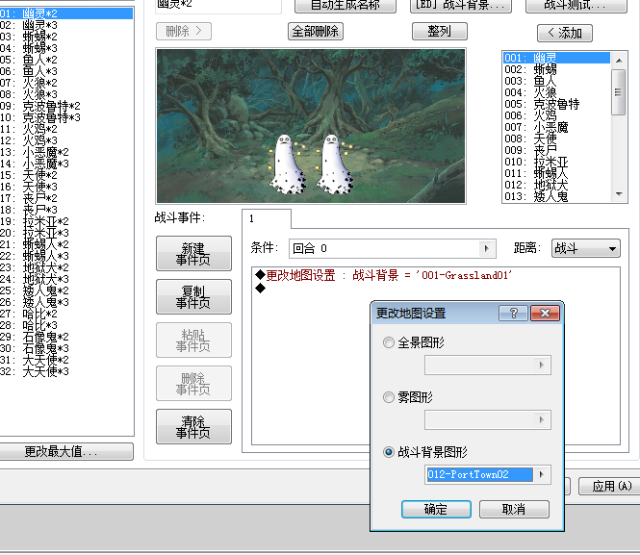
Task: Select enemy 013: 矮人鬼
Action: [x=556, y=196]
